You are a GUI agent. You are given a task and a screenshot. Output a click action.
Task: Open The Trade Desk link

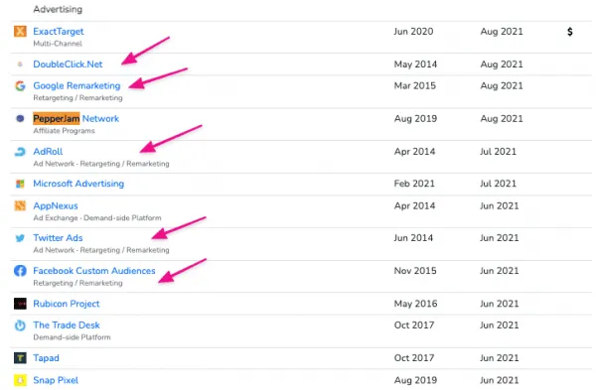[x=67, y=325]
